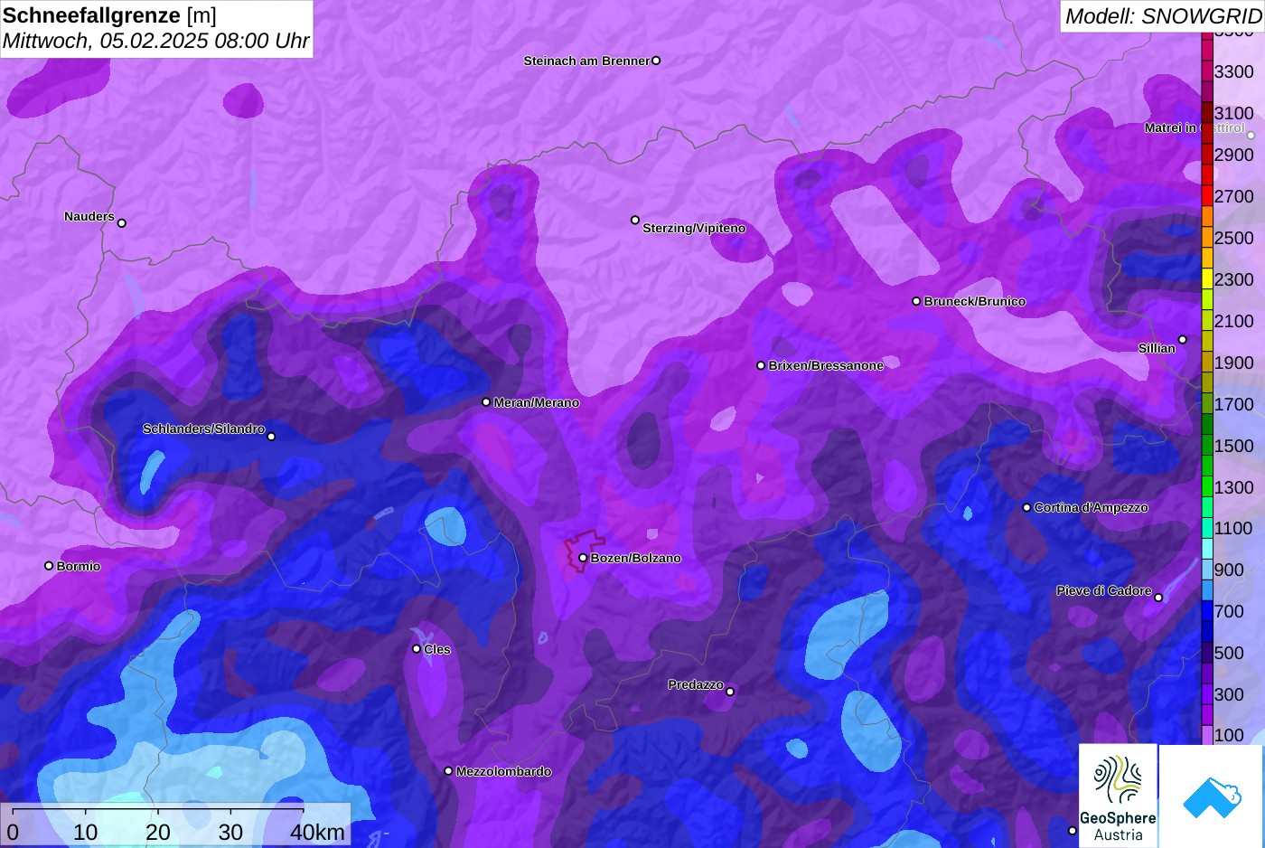The height and width of the screenshot is (848, 1265).
Task: Click the legend value 2500
Action: pos(1234,238)
